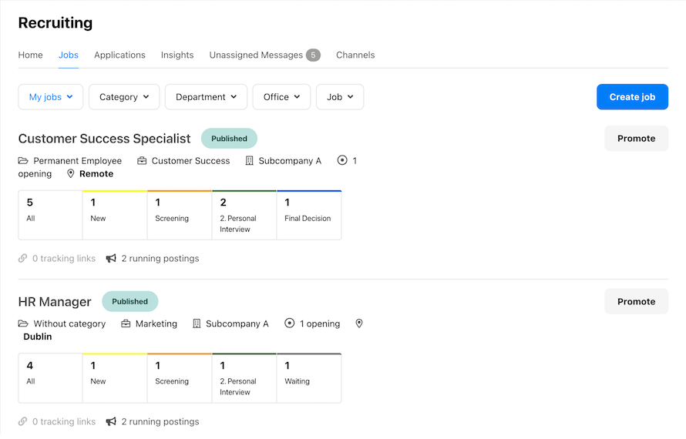Viewport: 686px width, 439px height.
Task: Select Final Decision stage for Customer Success Specialist
Action: pyautogui.click(x=309, y=215)
